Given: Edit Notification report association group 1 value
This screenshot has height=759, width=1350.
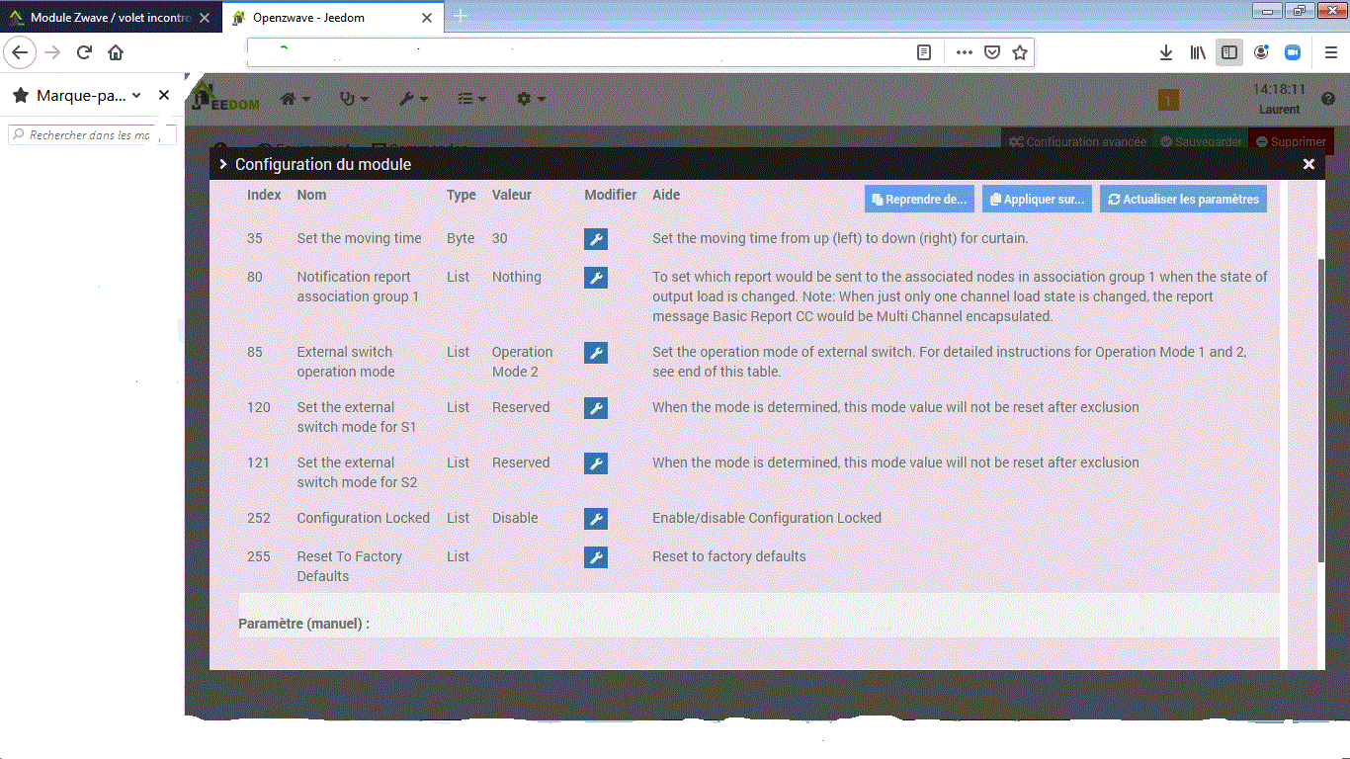Looking at the screenshot, I should [x=596, y=278].
